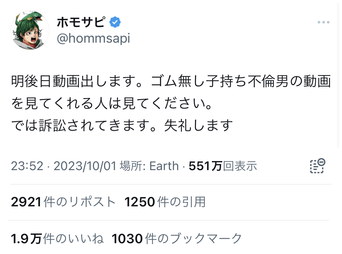View the 2921件のリポスト list
Screen dimensions: 342x254
click(x=63, y=202)
